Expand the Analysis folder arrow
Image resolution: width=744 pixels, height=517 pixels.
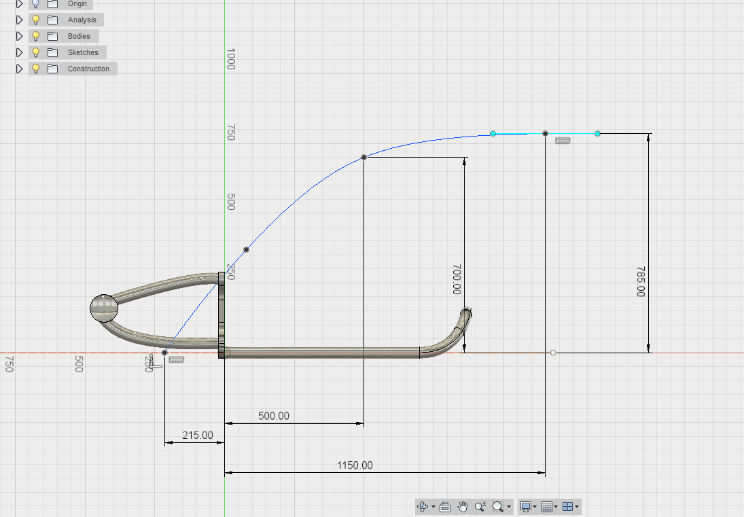pyautogui.click(x=20, y=20)
